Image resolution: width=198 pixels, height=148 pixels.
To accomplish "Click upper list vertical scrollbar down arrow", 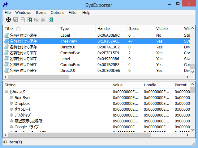I will [192, 72].
